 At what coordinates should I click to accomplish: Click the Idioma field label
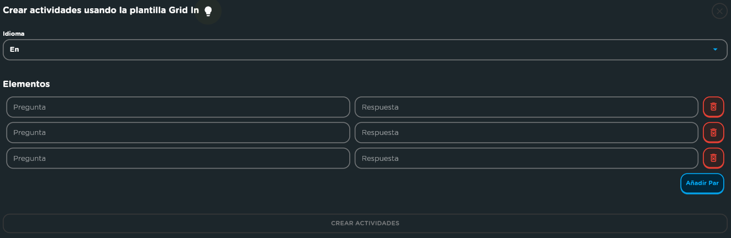14,34
